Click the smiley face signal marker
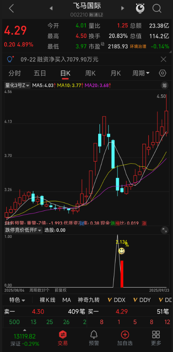The width and height of the screenshot is (173, 352). (121, 251)
